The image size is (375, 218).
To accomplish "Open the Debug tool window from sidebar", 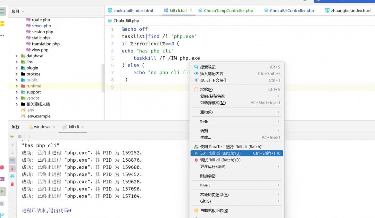I will tap(2, 167).
